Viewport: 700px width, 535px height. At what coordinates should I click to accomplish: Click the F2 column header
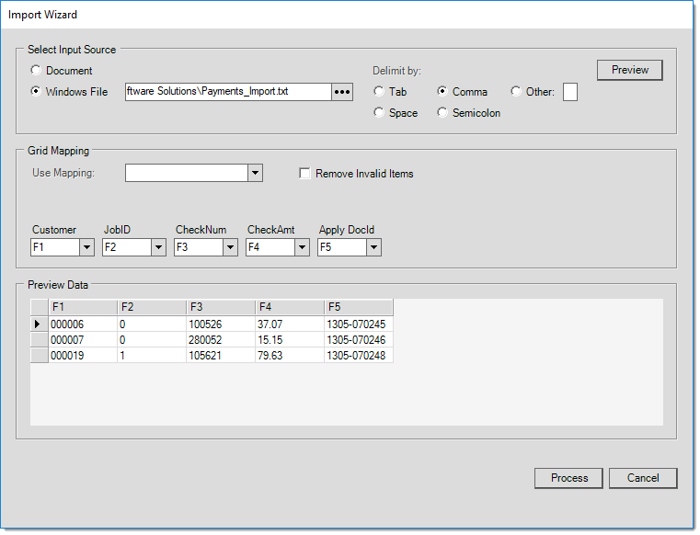coord(152,307)
